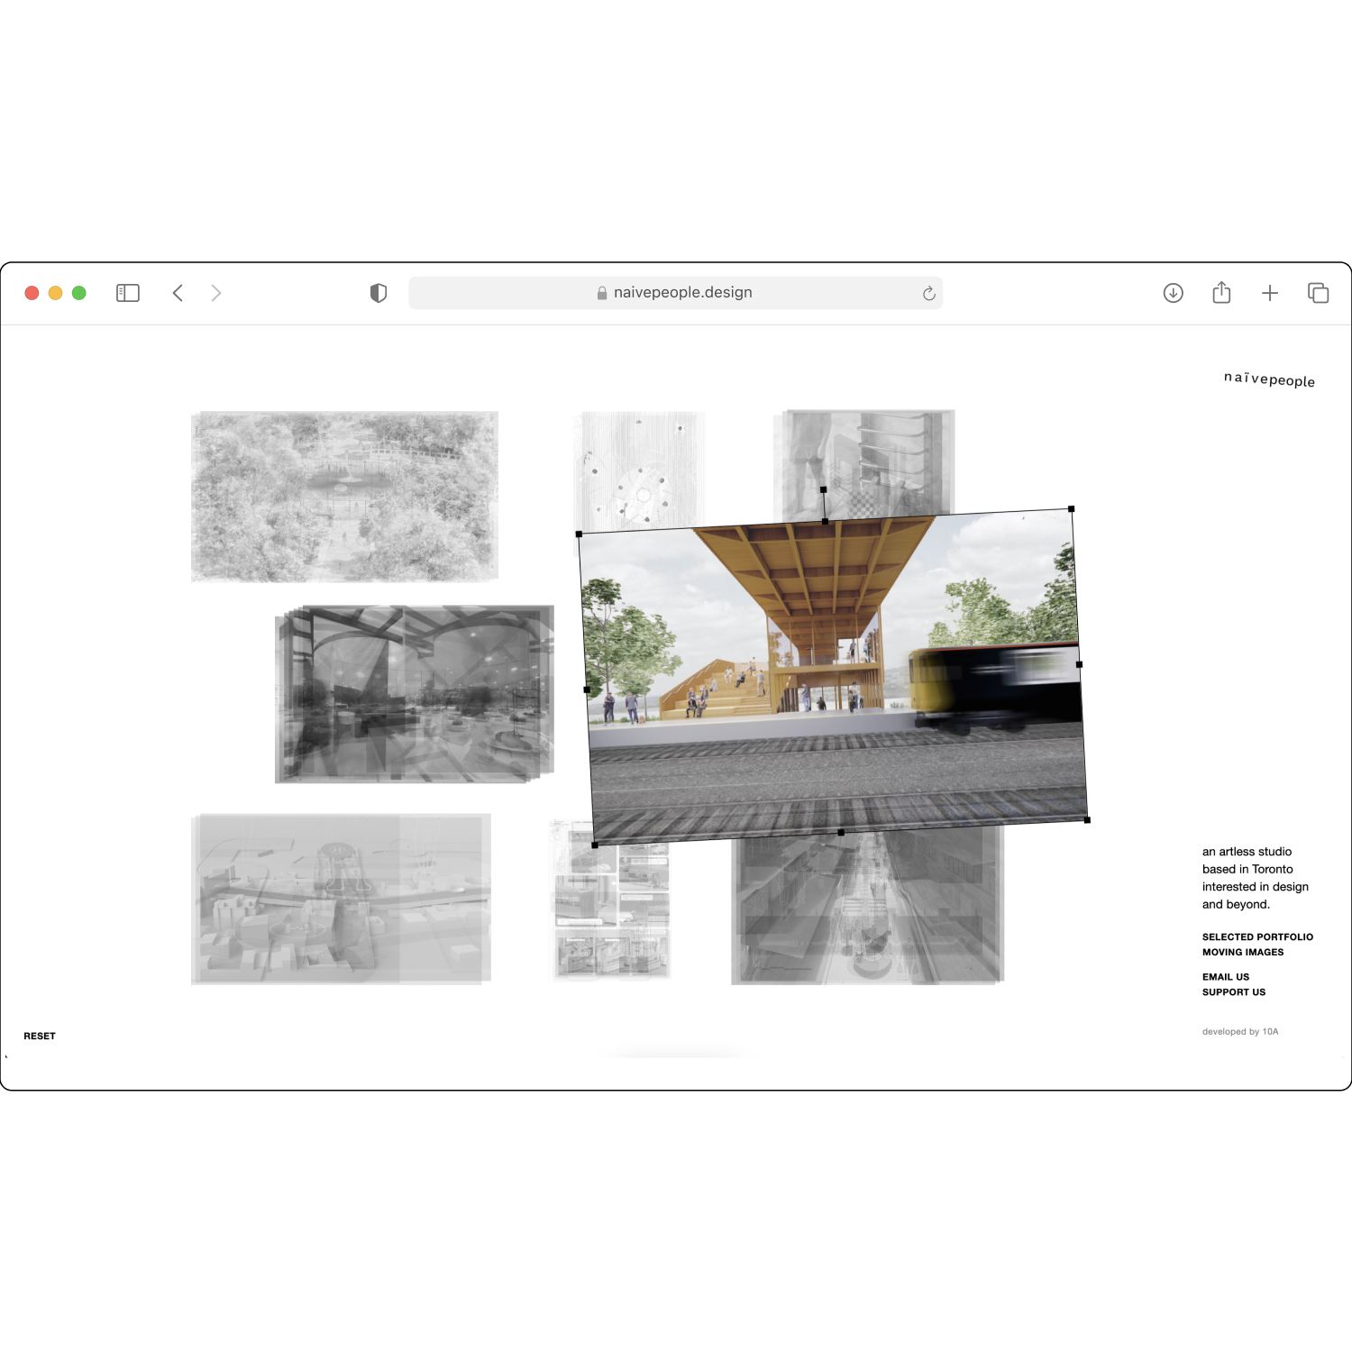Select the dark interior rendering thumbnail
1352x1352 pixels.
pos(415,694)
